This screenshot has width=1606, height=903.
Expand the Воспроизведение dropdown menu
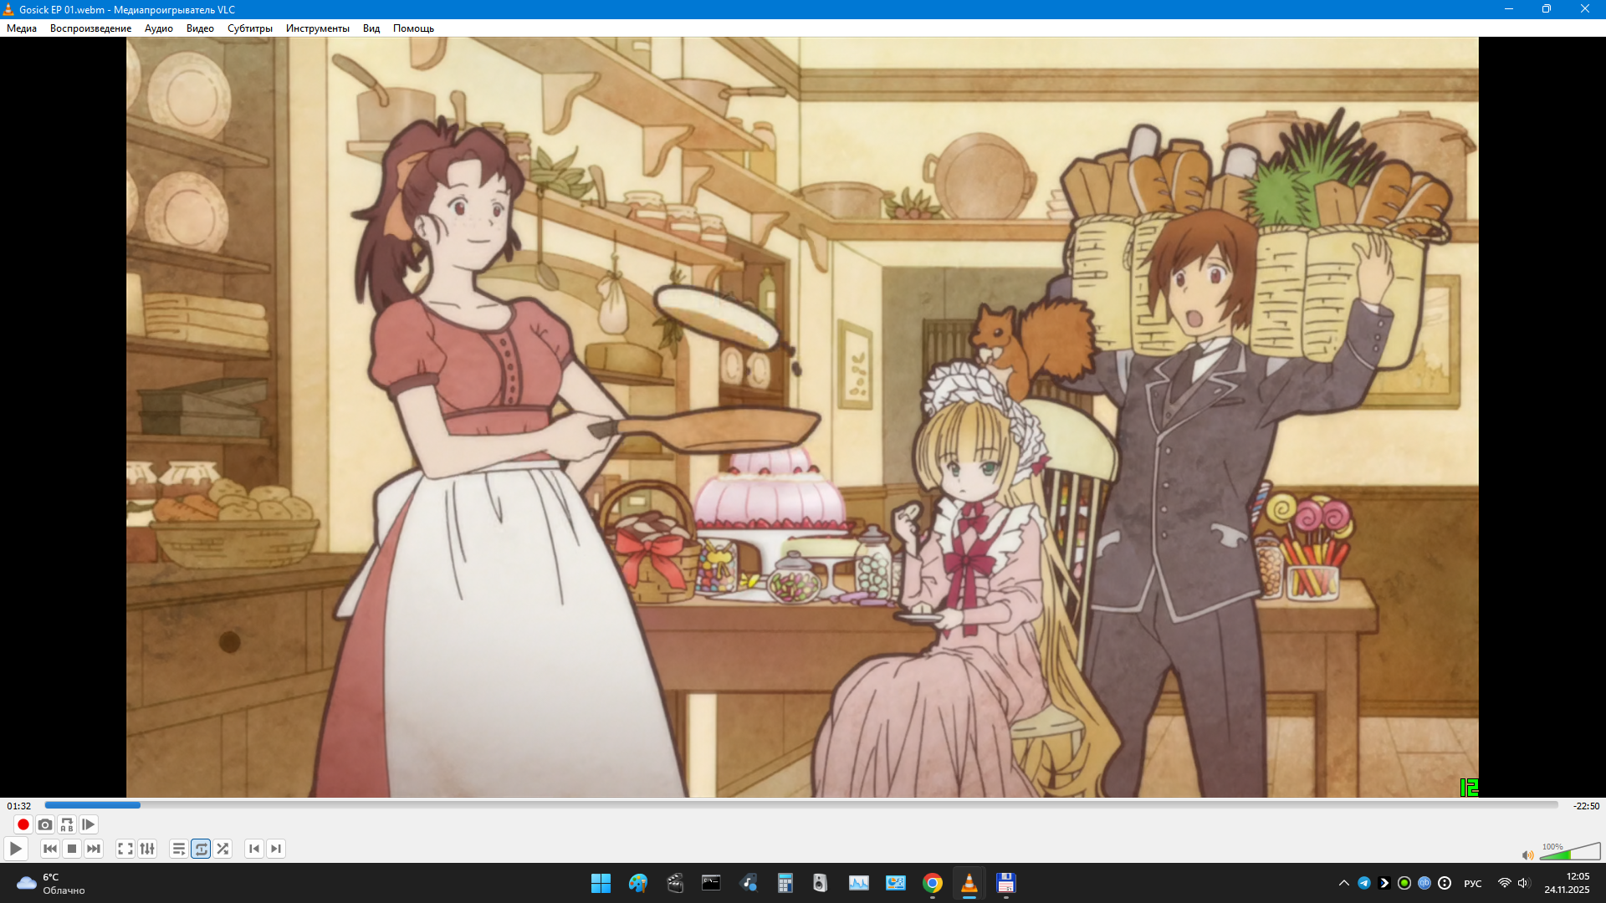pyautogui.click(x=90, y=28)
